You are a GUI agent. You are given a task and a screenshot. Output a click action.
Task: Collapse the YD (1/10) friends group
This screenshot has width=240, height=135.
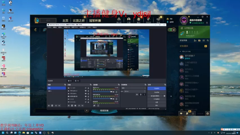(x=180, y=52)
